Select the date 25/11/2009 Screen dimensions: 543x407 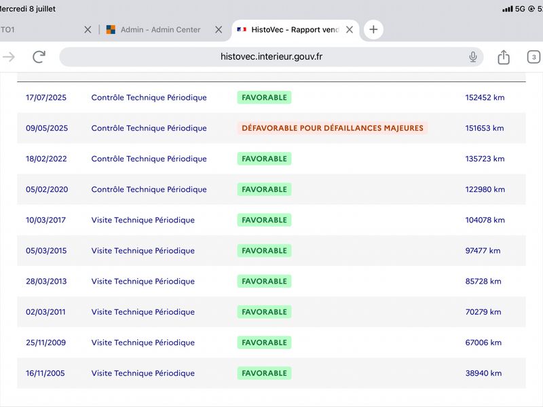[45, 343]
